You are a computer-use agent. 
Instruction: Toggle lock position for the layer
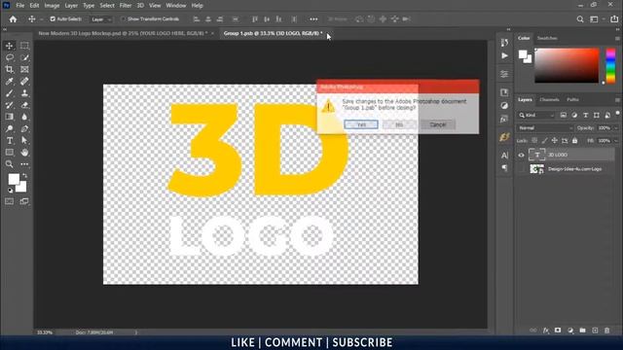pos(555,140)
